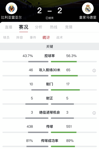Switch to the 直播 tab
The image size is (99, 149).
tap(9, 27)
